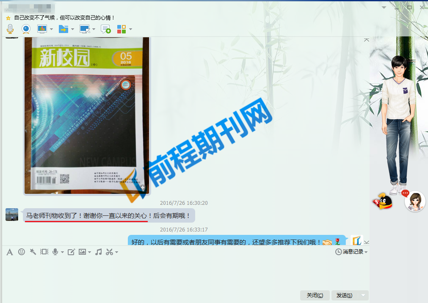Click the message starting 马老师刊物收到了

tap(109, 216)
